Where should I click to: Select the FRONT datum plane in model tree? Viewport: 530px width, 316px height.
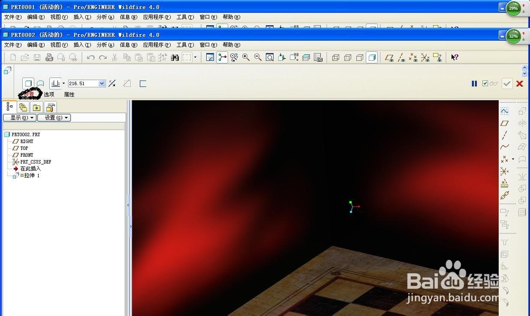pos(26,155)
